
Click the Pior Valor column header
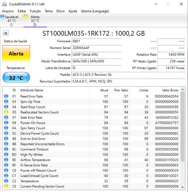(x=120, y=90)
